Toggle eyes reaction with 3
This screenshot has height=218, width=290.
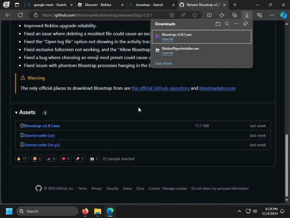click(x=94, y=158)
